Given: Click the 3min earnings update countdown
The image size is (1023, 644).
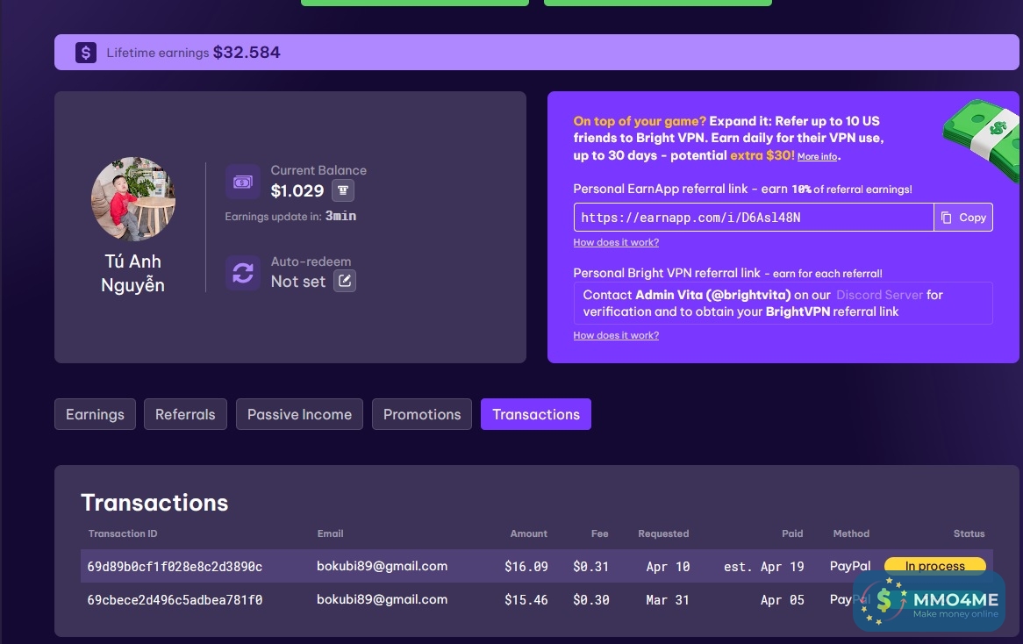Looking at the screenshot, I should pos(341,216).
